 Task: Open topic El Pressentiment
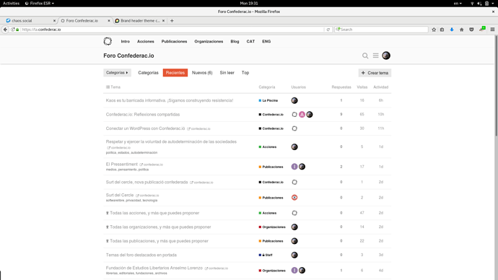[x=122, y=164]
